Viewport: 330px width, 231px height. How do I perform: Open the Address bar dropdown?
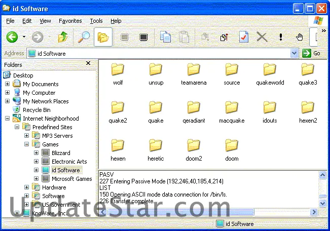pyautogui.click(x=295, y=53)
